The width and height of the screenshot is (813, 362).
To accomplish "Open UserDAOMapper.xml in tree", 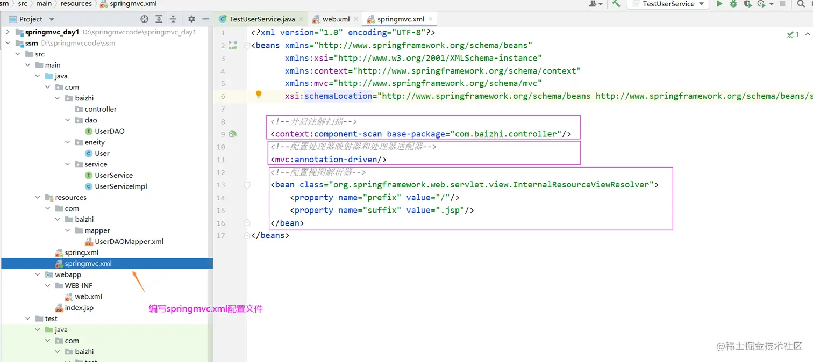I will coord(129,242).
